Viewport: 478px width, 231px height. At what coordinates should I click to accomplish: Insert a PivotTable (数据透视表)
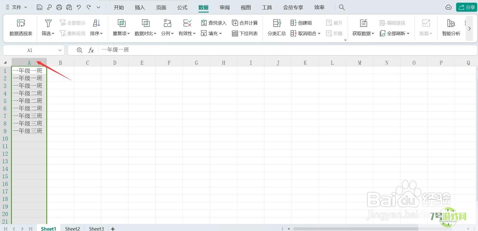pos(21,28)
